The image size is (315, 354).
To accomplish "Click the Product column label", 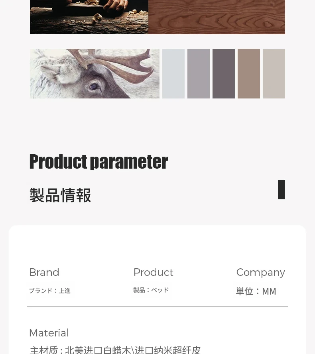I will 154,272.
